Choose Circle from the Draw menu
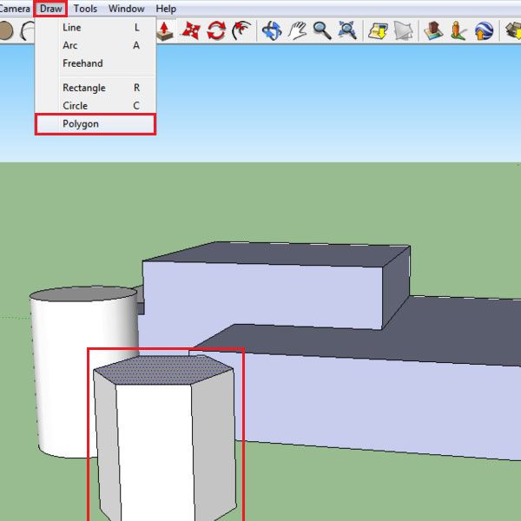The width and height of the screenshot is (521, 521). click(96, 106)
